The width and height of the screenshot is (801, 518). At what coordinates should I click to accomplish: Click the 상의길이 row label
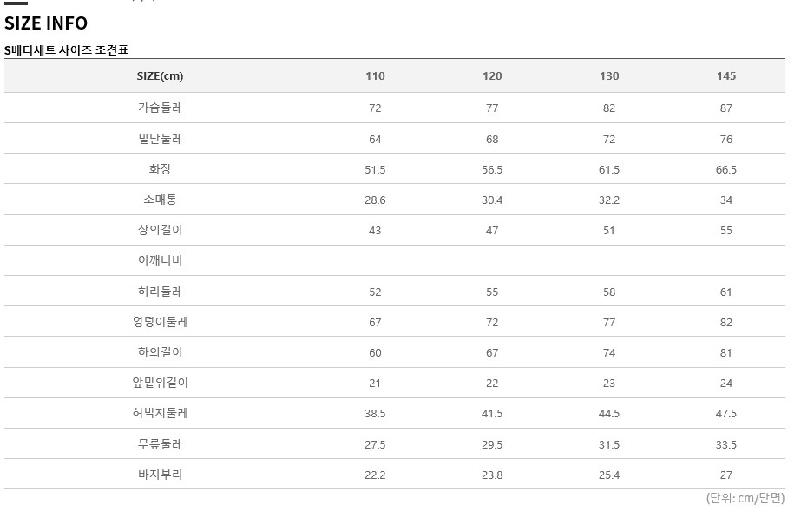coord(160,231)
